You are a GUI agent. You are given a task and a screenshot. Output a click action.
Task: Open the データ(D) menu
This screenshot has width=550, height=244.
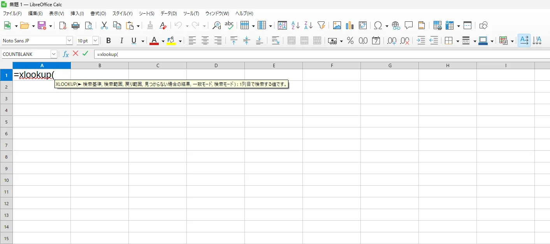pos(169,14)
